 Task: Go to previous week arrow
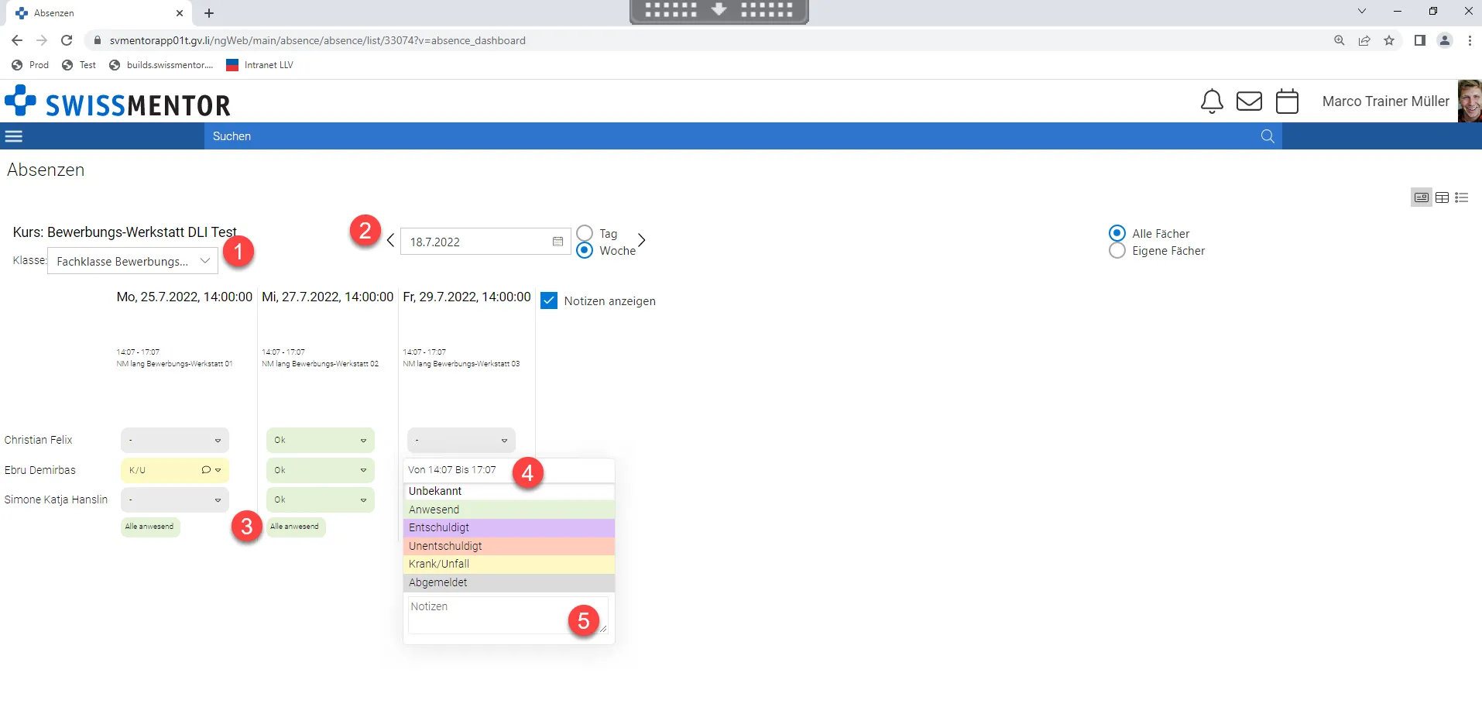[x=390, y=240]
